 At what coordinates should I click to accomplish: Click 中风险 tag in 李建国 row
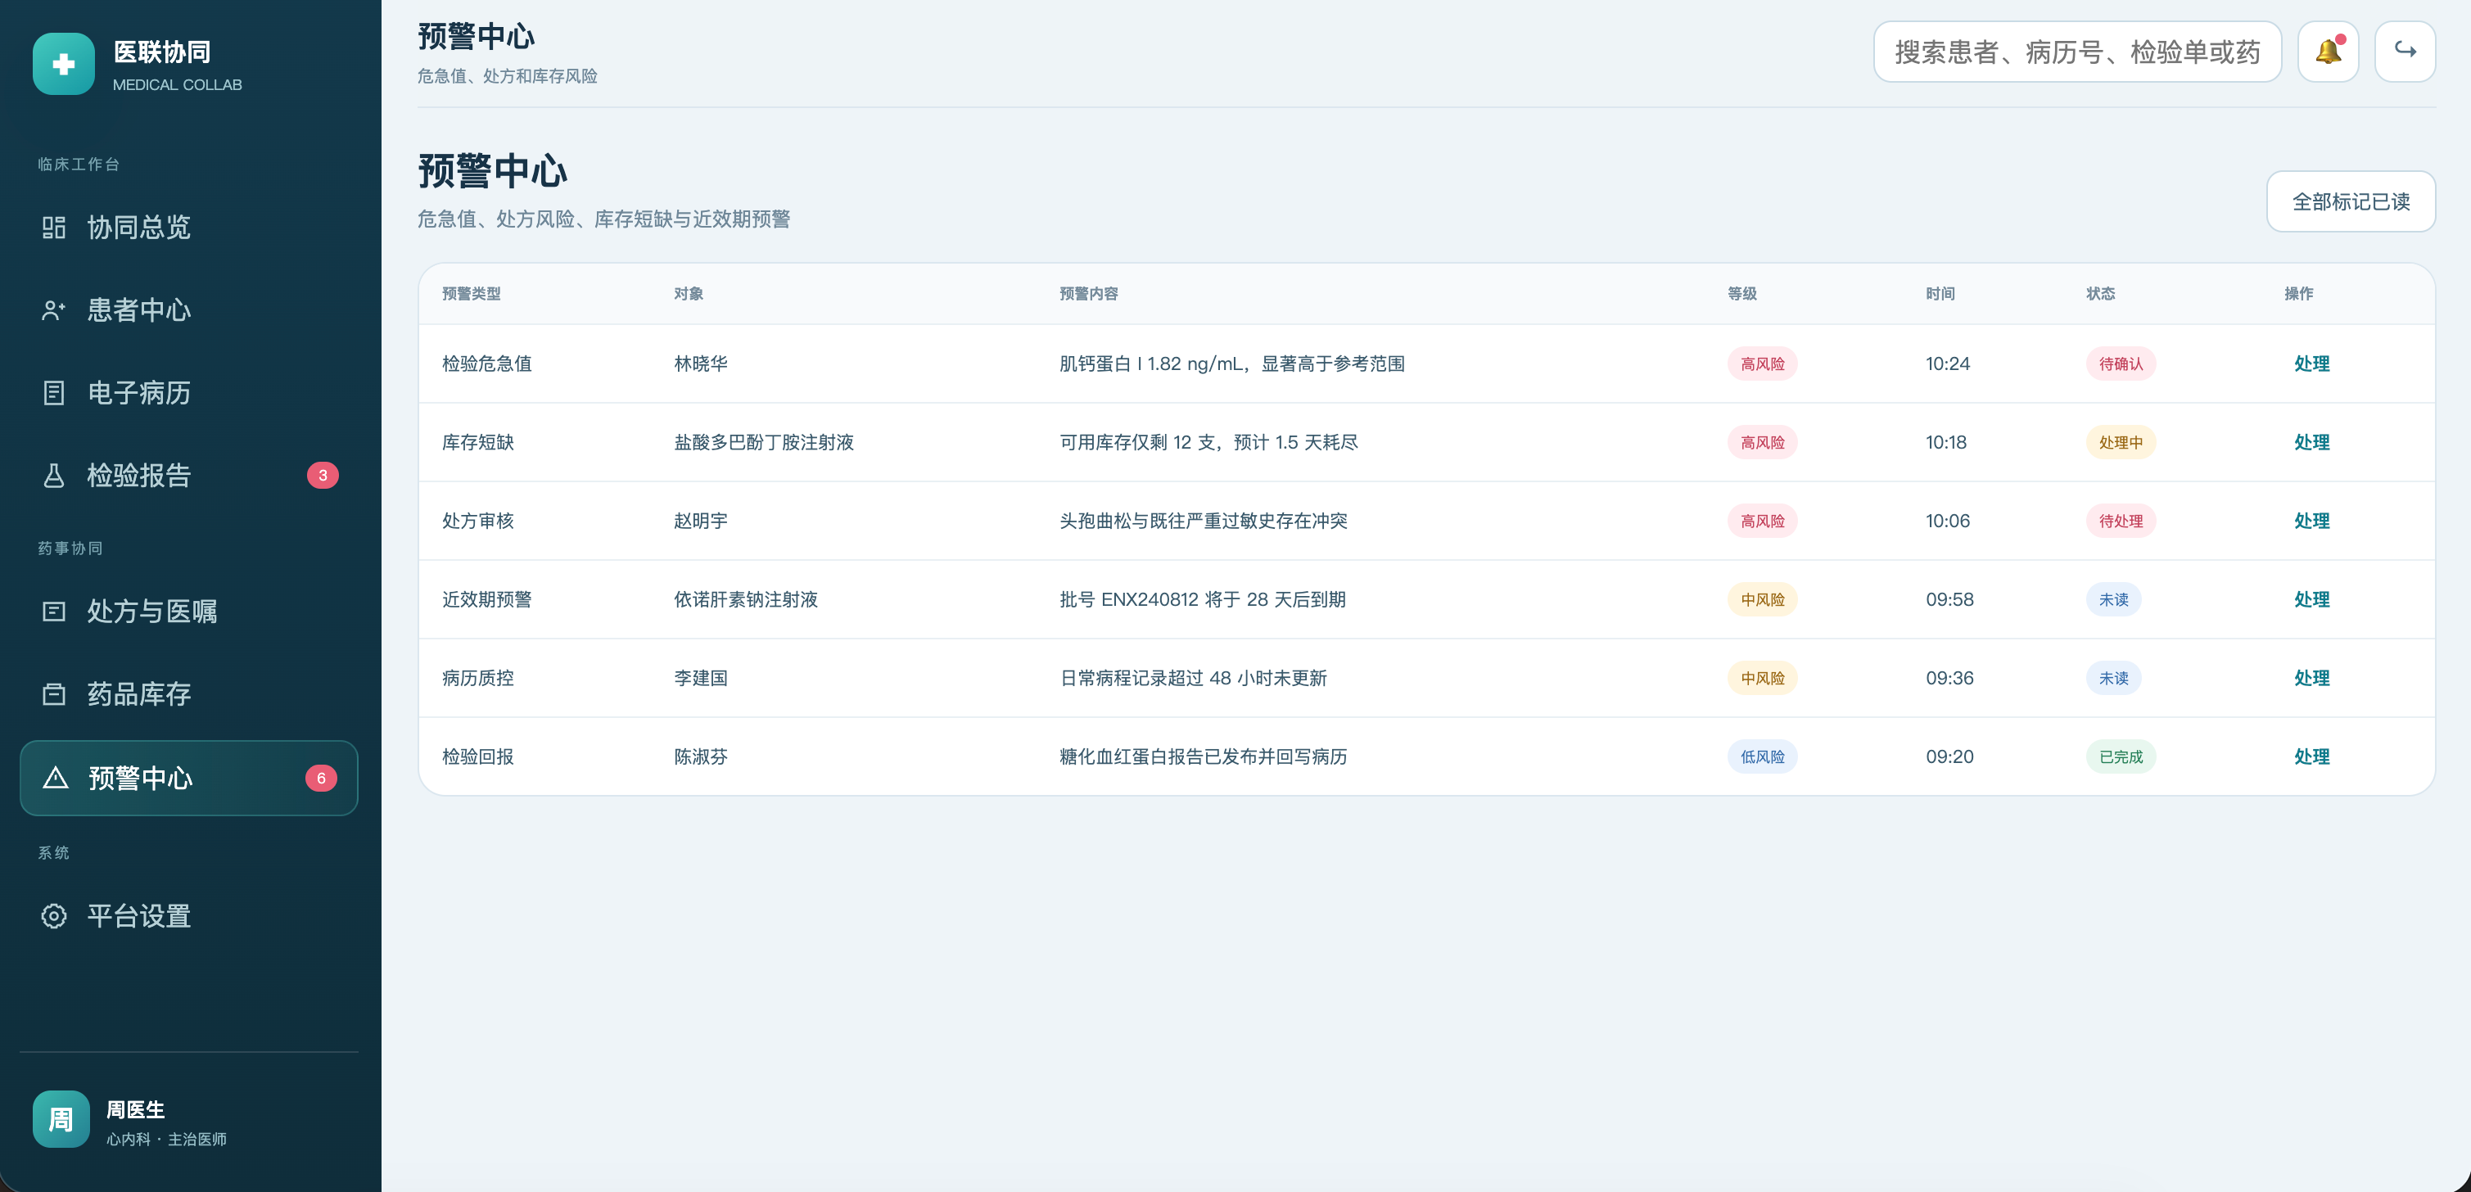point(1762,678)
